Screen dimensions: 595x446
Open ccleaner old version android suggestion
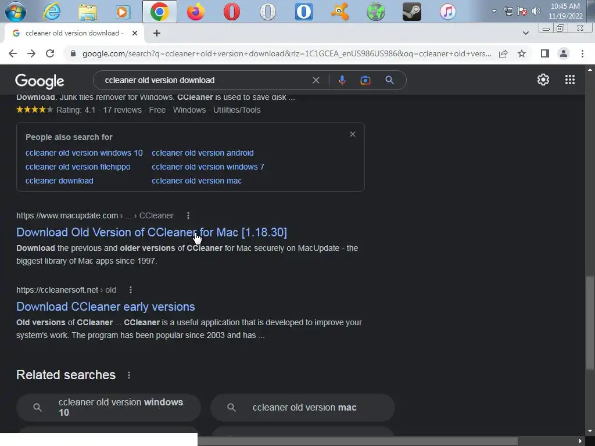pos(203,153)
